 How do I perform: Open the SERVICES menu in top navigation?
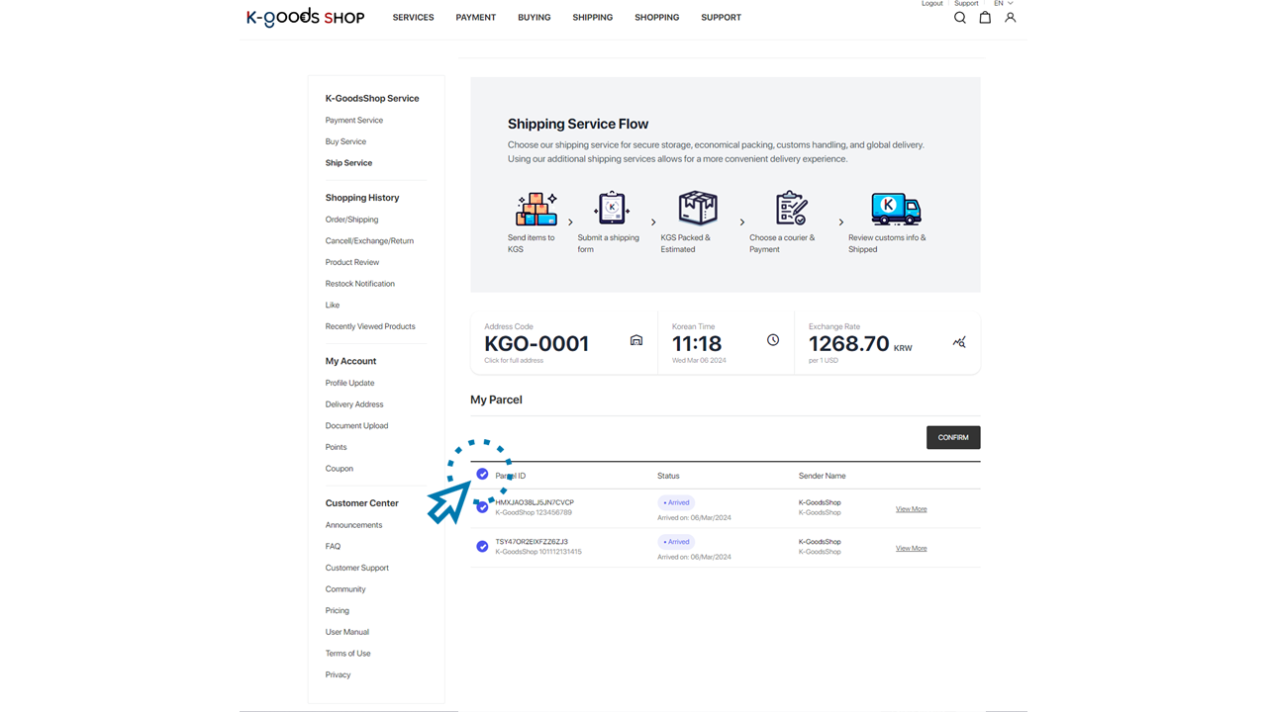click(413, 18)
